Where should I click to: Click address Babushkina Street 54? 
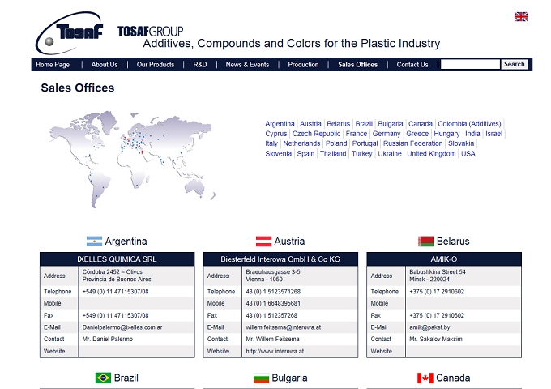[437, 272]
